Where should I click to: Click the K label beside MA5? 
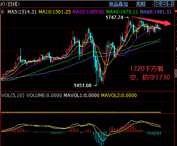(3, 12)
